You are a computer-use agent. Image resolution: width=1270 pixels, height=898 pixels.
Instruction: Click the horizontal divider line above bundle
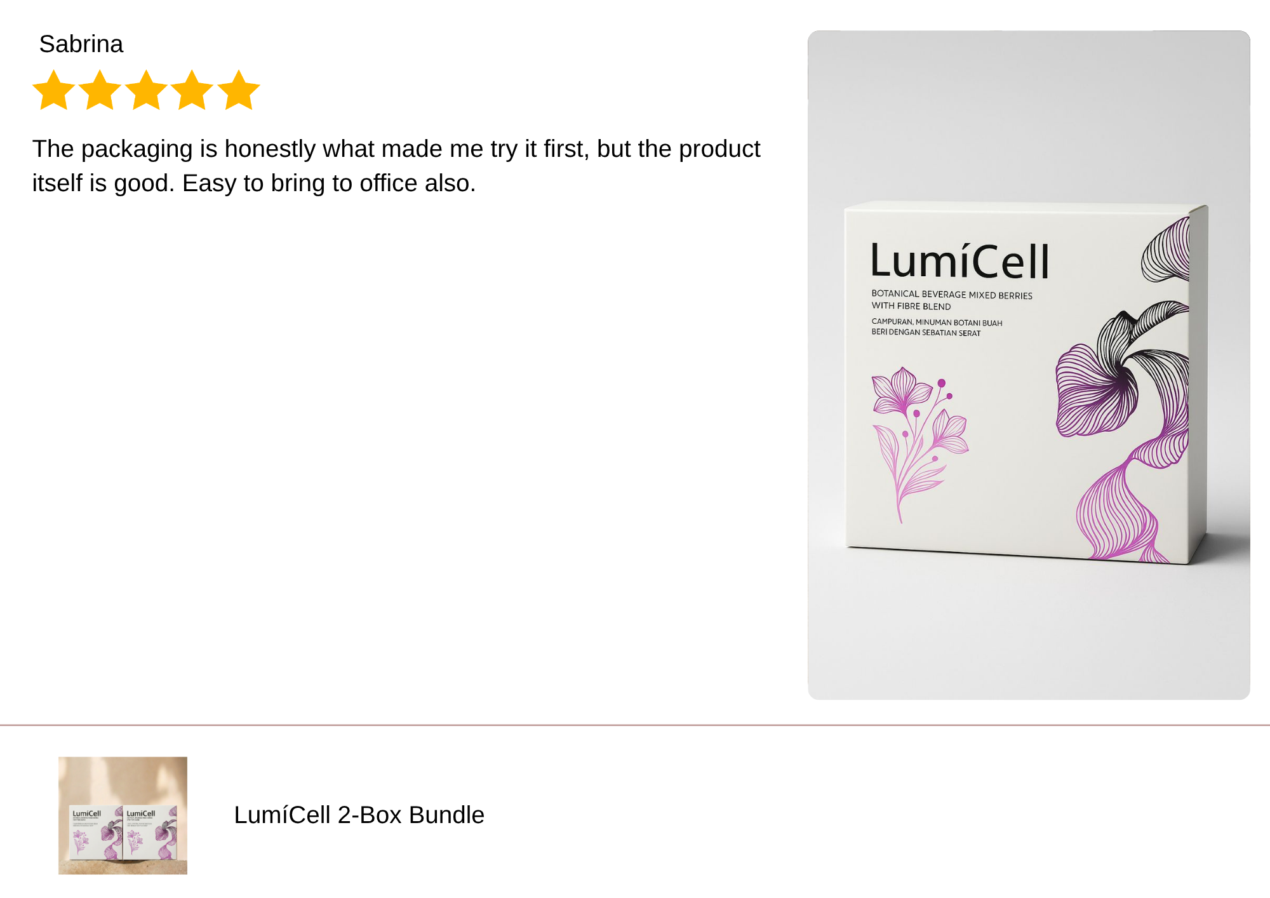tap(635, 725)
